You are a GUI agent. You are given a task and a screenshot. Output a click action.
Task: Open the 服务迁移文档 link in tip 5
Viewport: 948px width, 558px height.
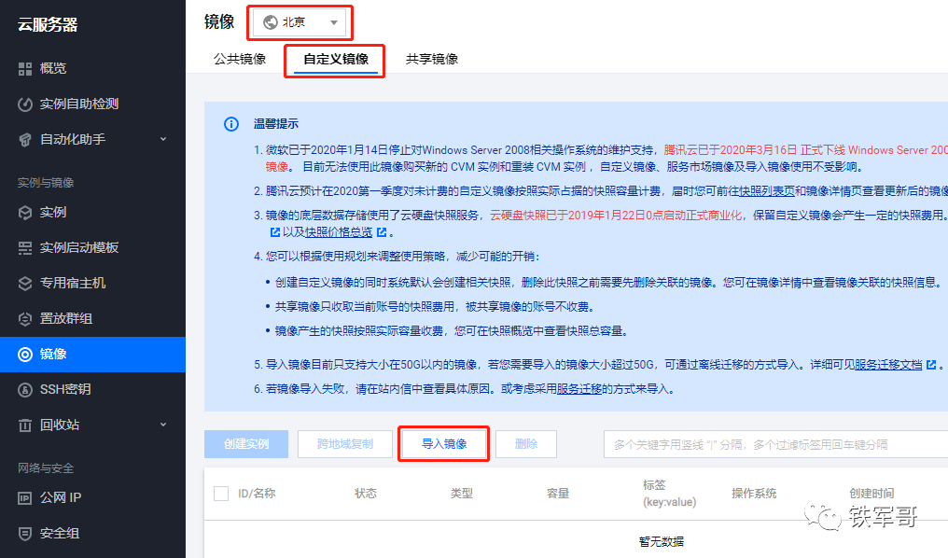pos(888,365)
